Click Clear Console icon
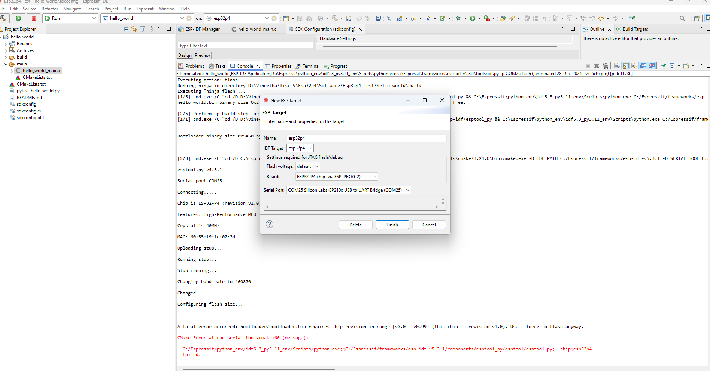This screenshot has height=371, width=710. coord(617,66)
